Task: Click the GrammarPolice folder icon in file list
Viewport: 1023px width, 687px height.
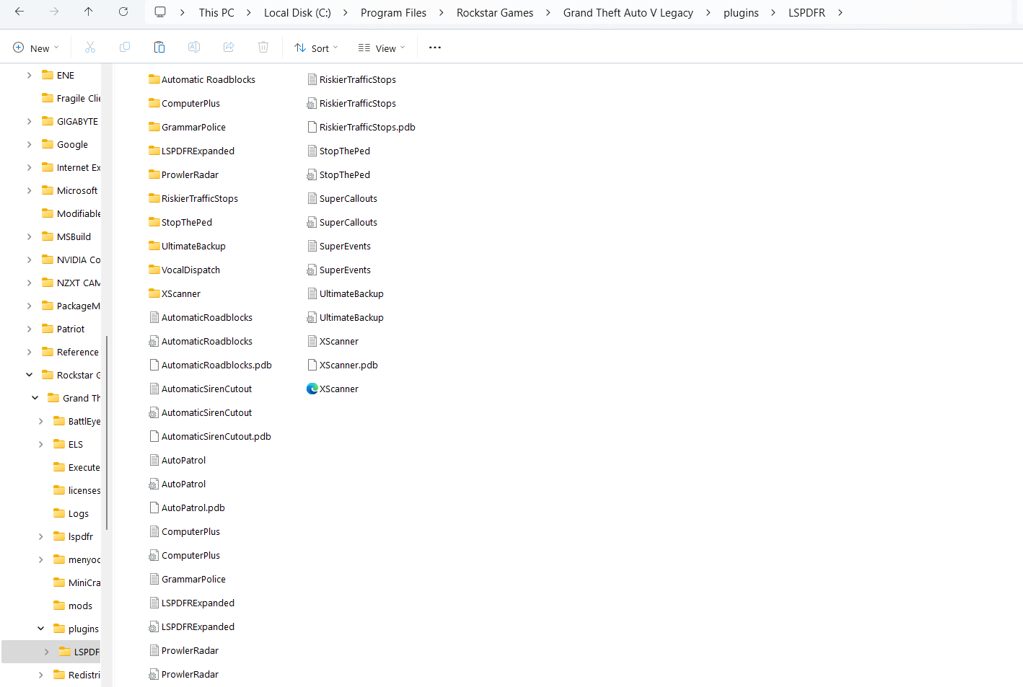Action: pos(154,127)
